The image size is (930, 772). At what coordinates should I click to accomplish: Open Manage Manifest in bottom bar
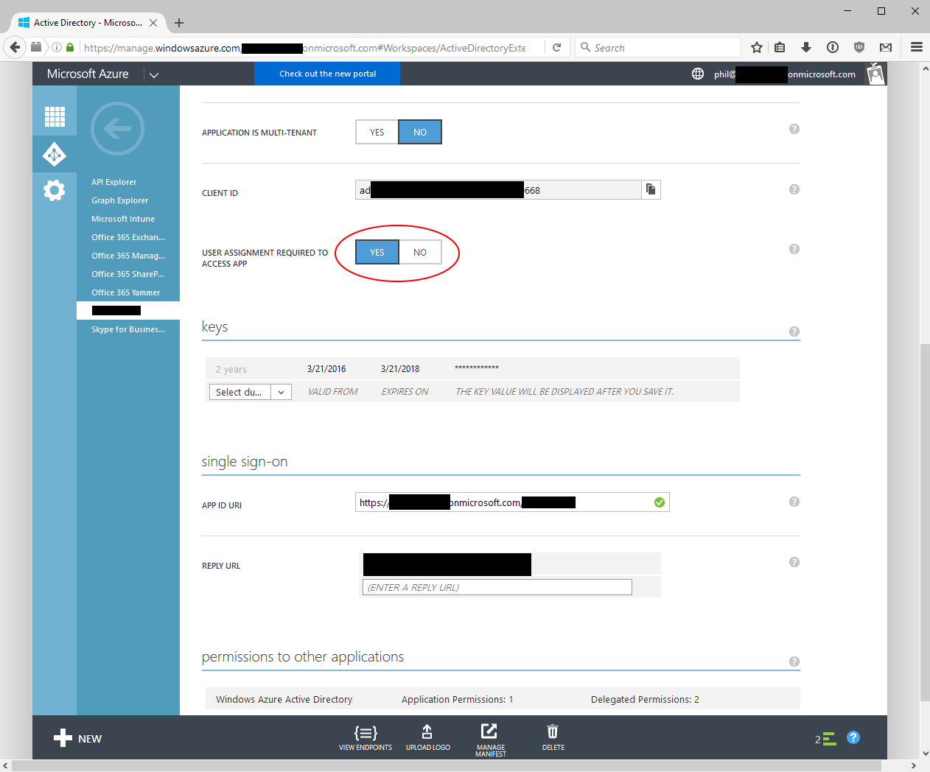pyautogui.click(x=490, y=740)
